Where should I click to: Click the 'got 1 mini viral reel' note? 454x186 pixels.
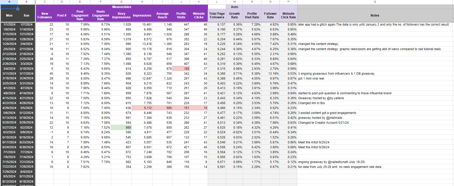click(x=311, y=79)
